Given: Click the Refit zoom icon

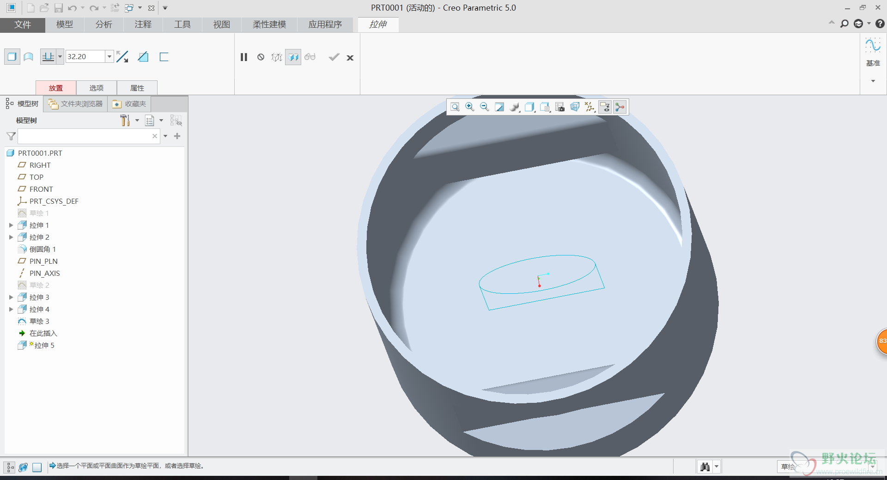Looking at the screenshot, I should (455, 107).
